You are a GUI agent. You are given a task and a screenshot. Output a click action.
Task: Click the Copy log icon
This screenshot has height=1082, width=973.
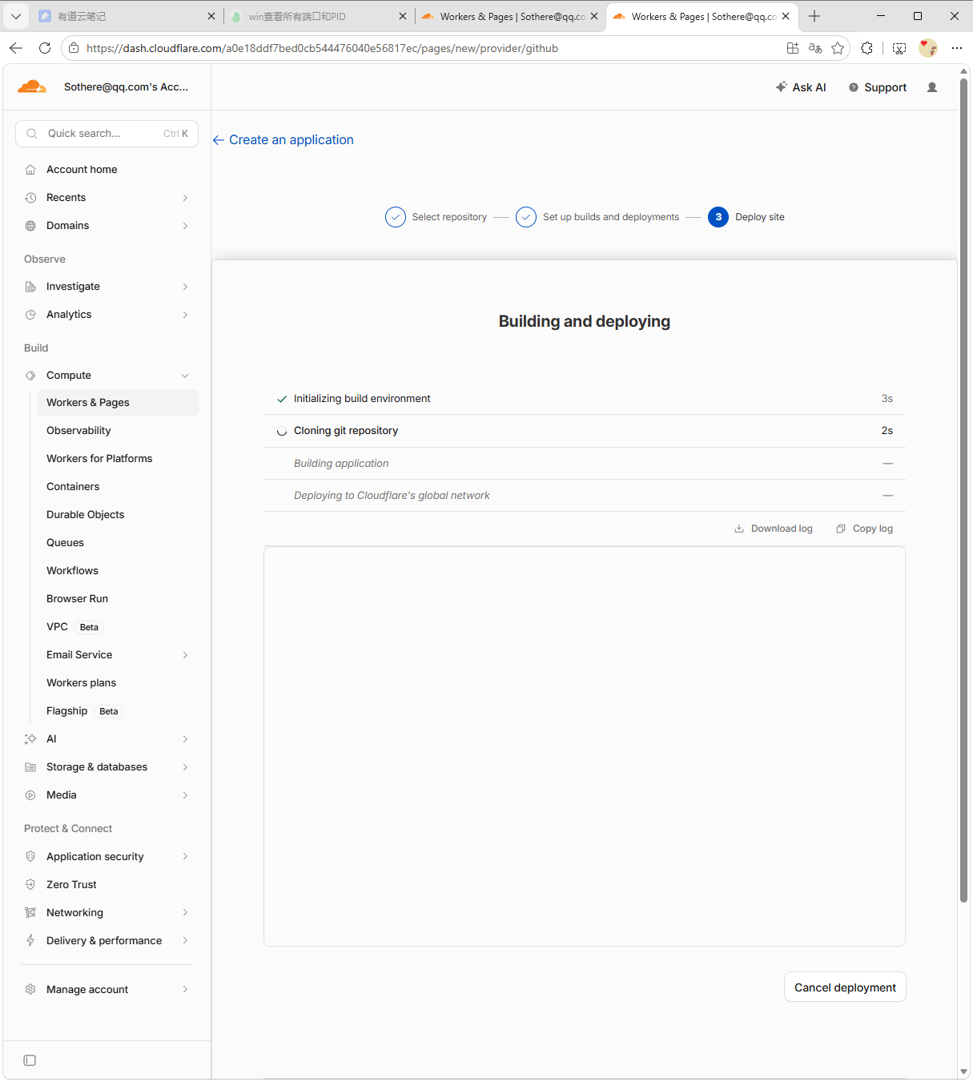point(841,529)
